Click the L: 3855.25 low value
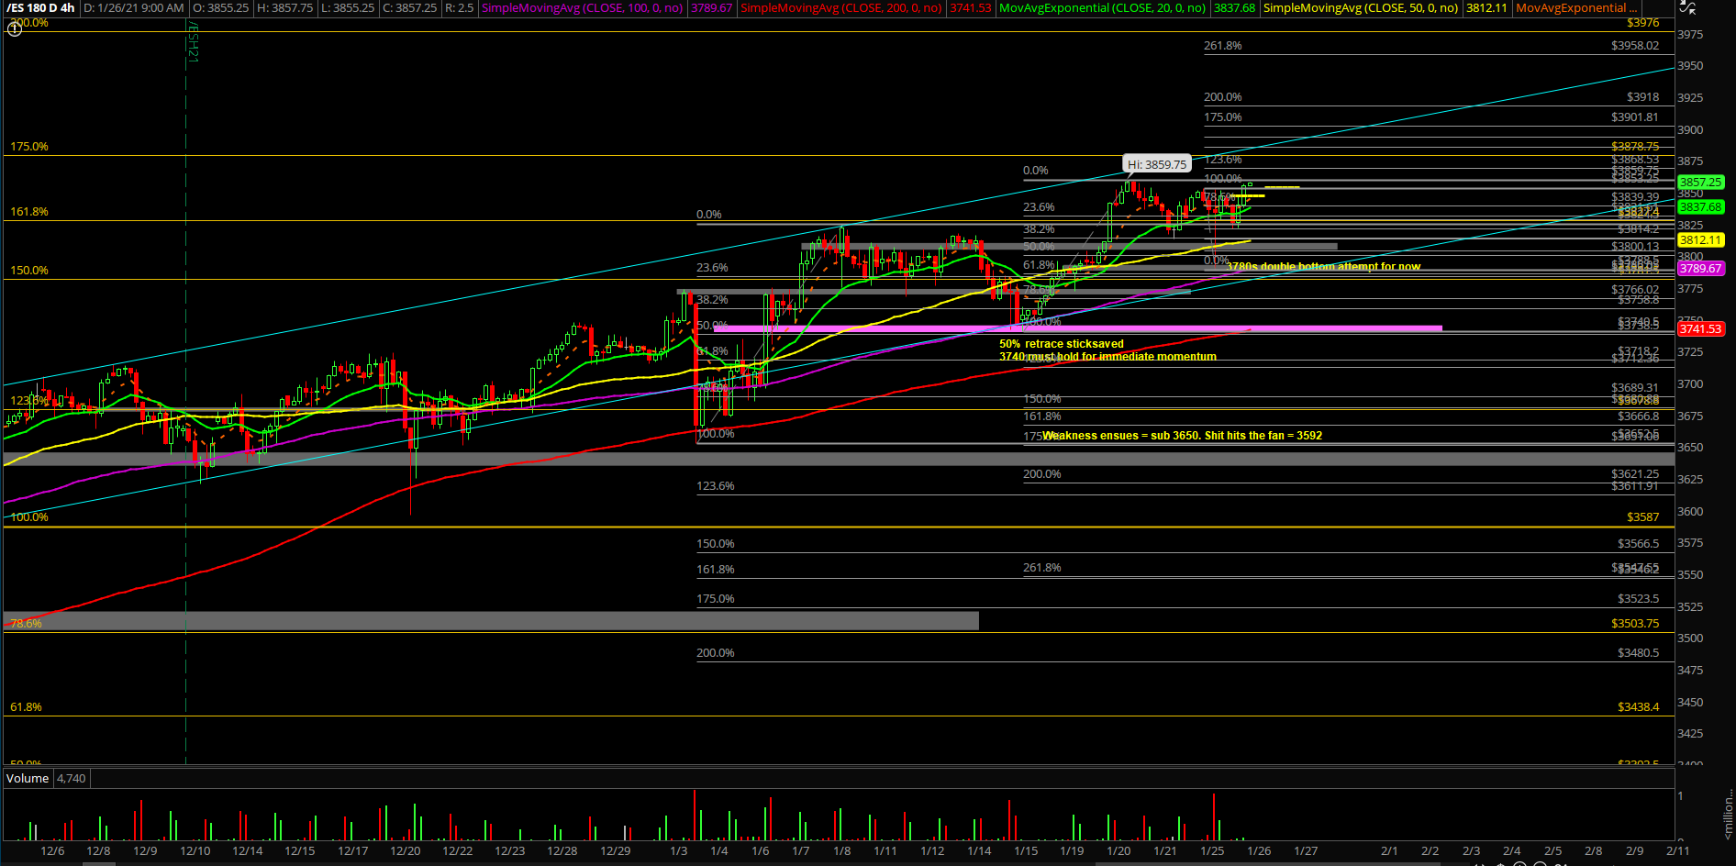 click(x=347, y=7)
